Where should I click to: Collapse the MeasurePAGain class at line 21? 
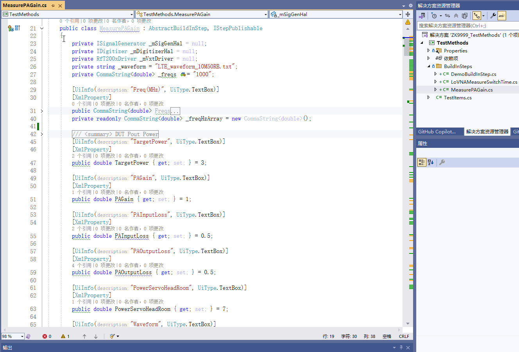point(42,28)
